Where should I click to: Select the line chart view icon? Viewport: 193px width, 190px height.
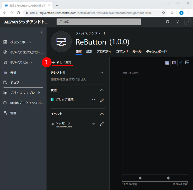point(181,62)
